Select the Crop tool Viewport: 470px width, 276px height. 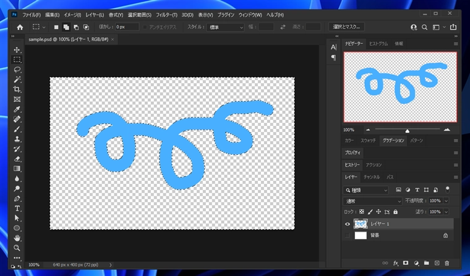[17, 89]
